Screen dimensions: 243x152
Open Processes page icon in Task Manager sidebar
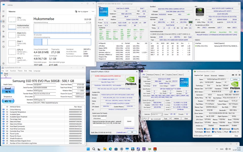point(3,16)
